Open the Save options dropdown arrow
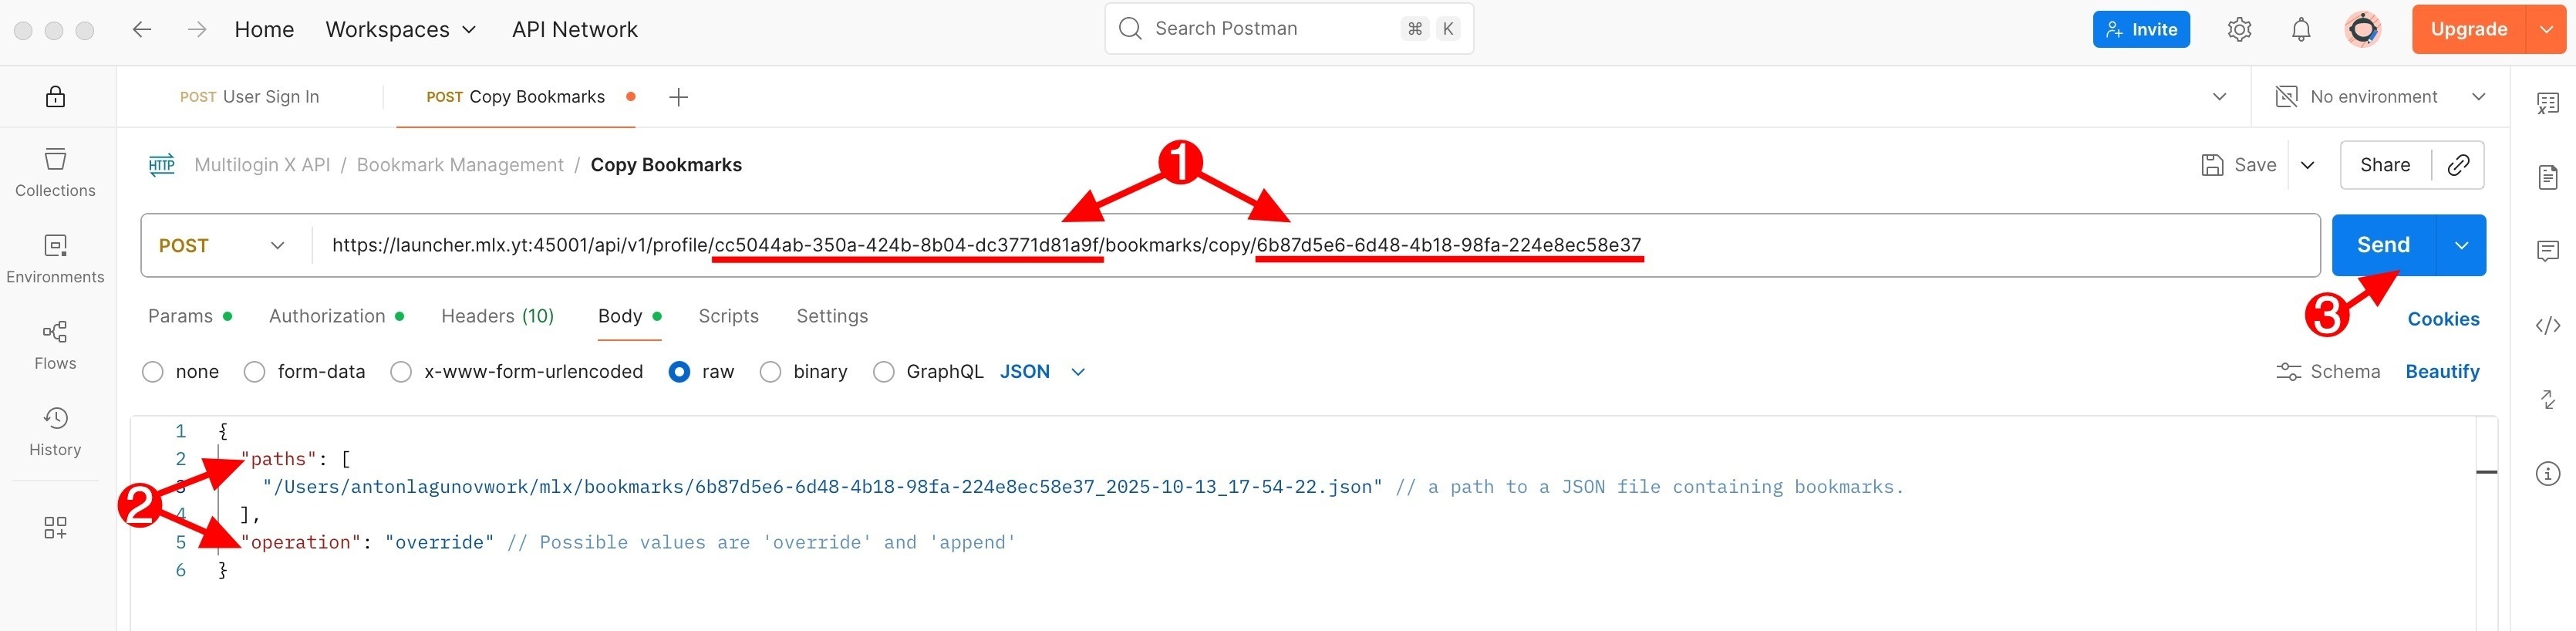 (2307, 165)
